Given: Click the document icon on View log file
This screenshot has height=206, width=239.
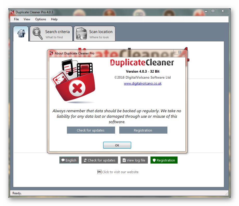Looking at the screenshot, I should pyautogui.click(x=124, y=160).
